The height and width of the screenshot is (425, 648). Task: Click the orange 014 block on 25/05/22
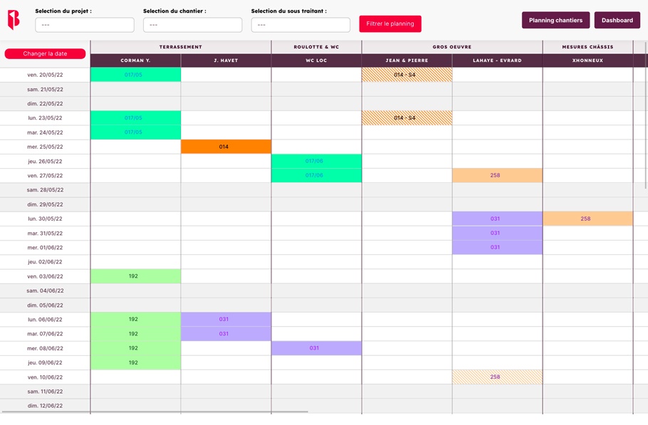(x=226, y=147)
